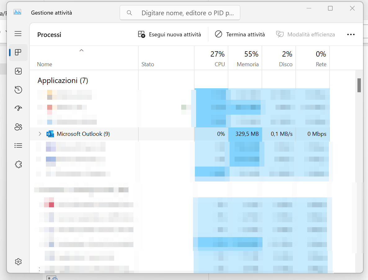
Task: Click the Gestione attività app icon
Action: pos(17,12)
